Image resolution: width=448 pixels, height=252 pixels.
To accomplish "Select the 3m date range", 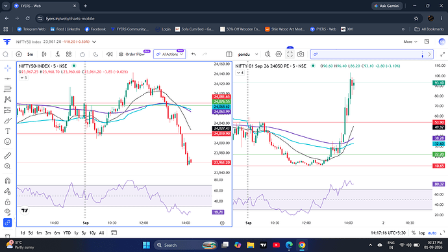I will tap(47, 233).
